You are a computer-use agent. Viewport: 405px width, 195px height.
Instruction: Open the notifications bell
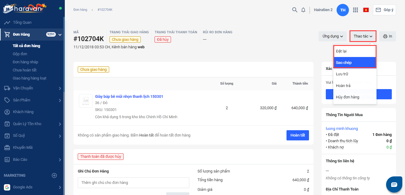click(303, 10)
